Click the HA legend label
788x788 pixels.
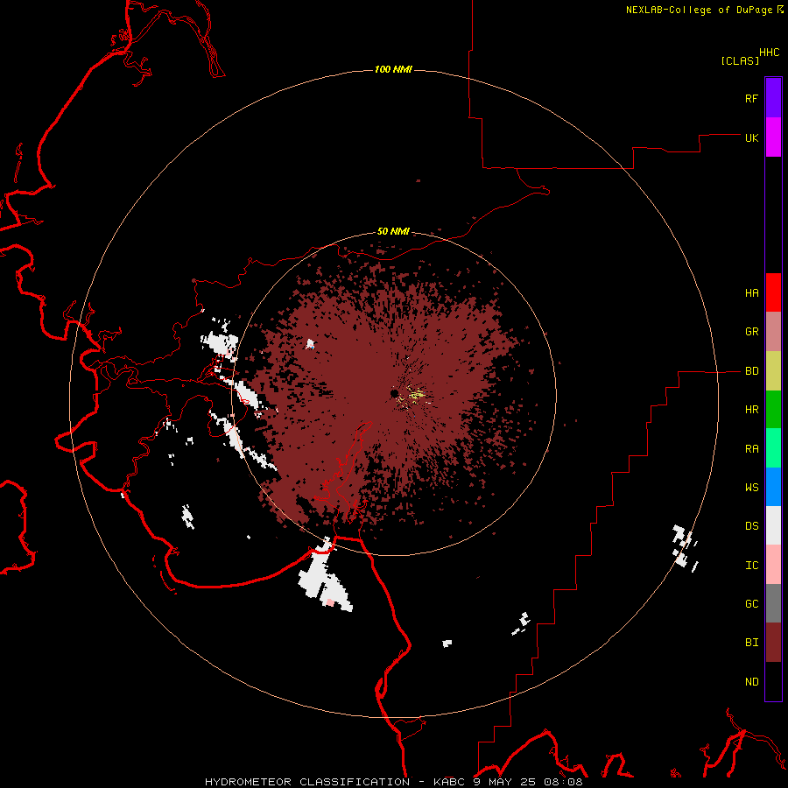(751, 293)
